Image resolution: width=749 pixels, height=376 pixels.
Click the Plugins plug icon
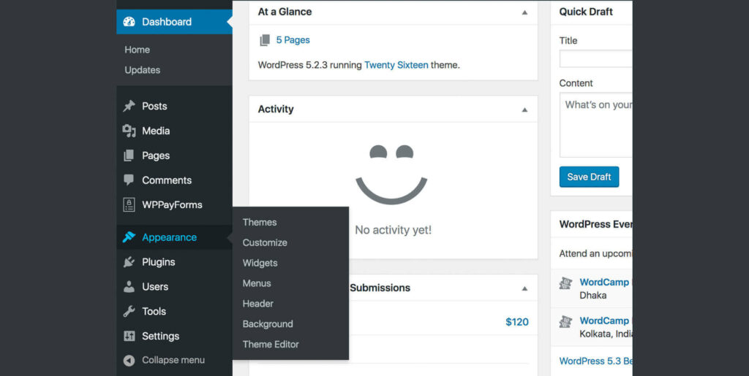coord(129,261)
